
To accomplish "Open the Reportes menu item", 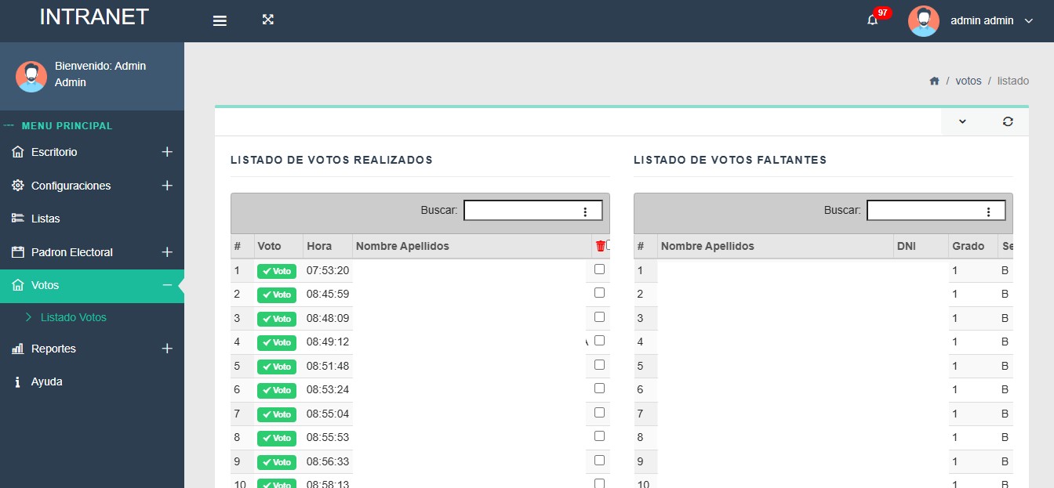I will (x=92, y=349).
